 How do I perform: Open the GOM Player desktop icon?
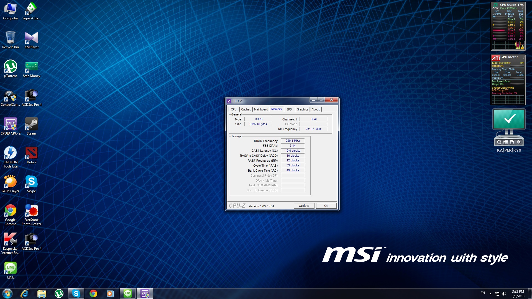pos(11,182)
